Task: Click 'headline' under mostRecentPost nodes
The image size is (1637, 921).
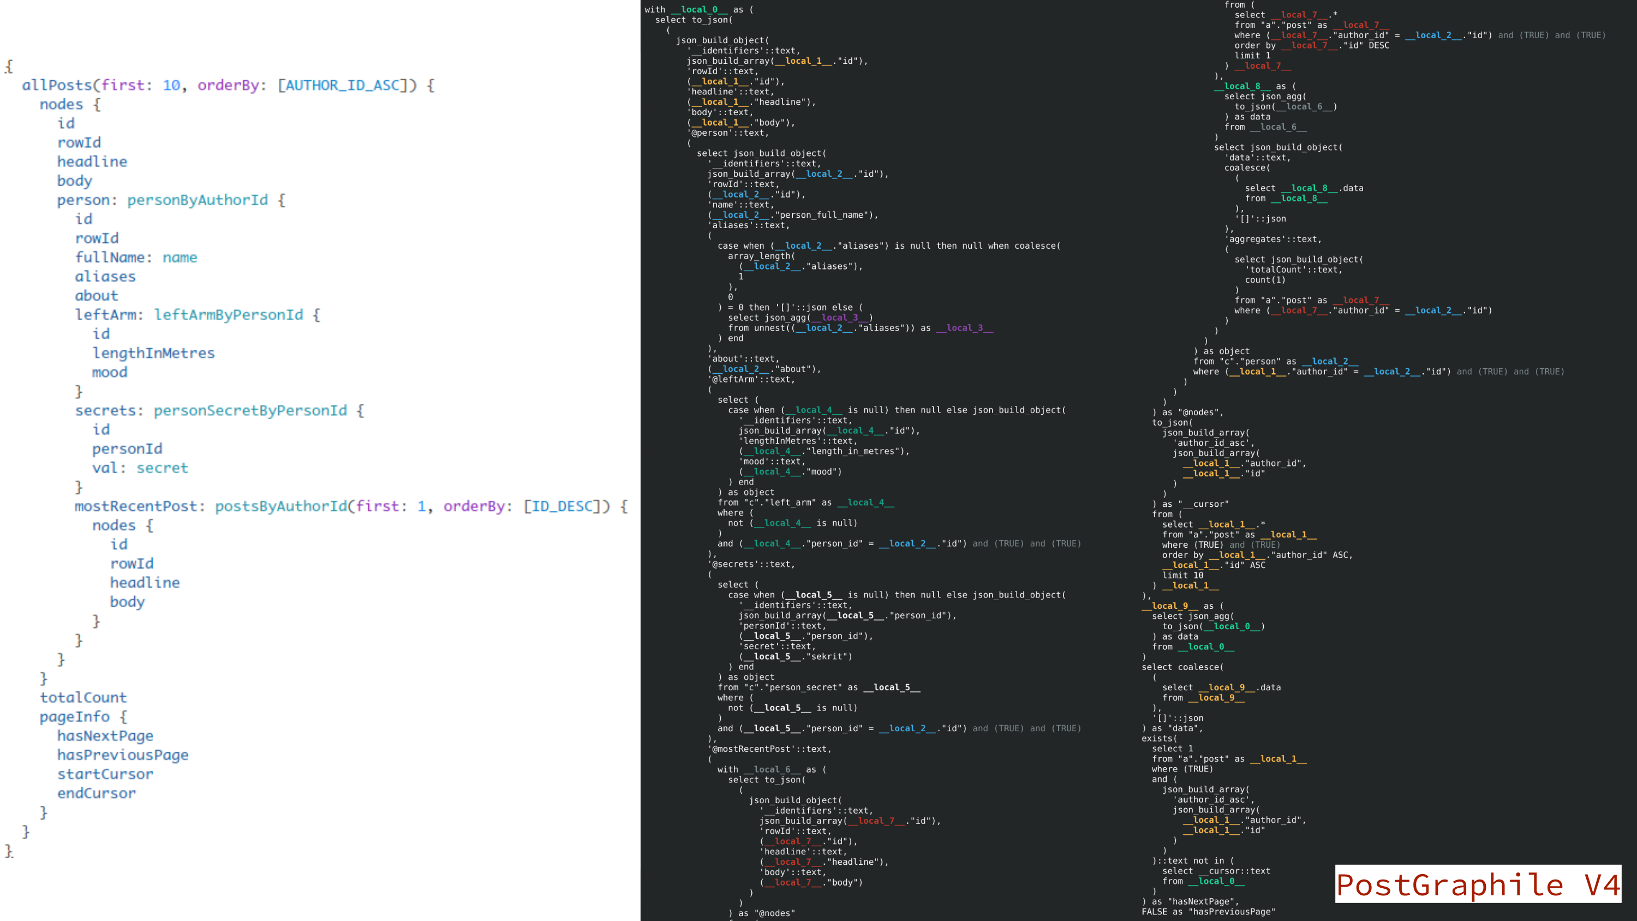Action: pyautogui.click(x=145, y=583)
